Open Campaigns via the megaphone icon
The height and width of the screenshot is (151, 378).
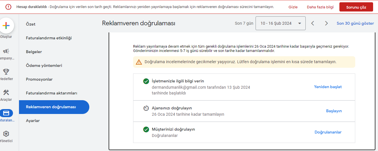point(6,51)
